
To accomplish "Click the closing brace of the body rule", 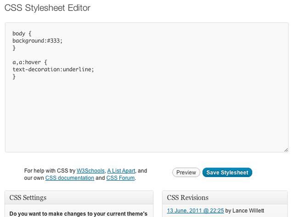I will click(14, 48).
